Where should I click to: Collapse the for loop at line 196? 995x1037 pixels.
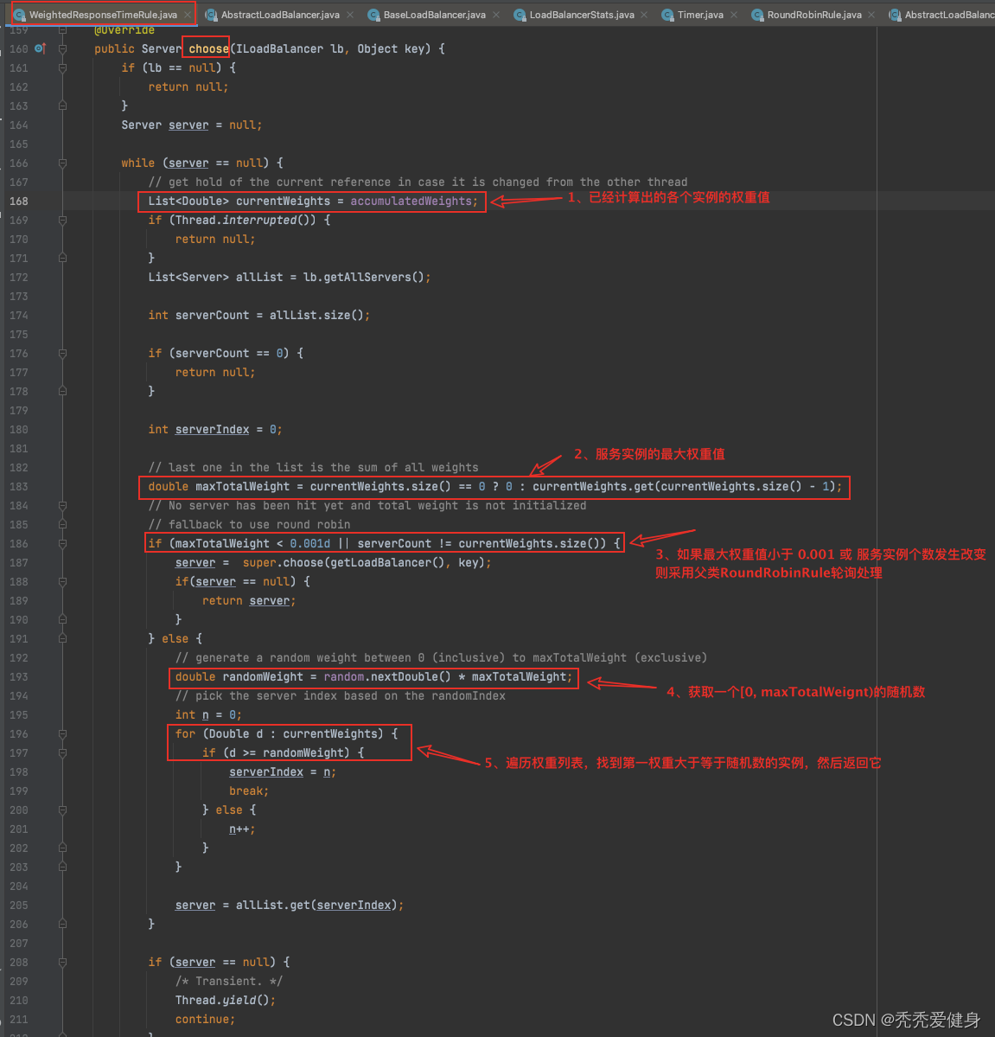(x=63, y=733)
